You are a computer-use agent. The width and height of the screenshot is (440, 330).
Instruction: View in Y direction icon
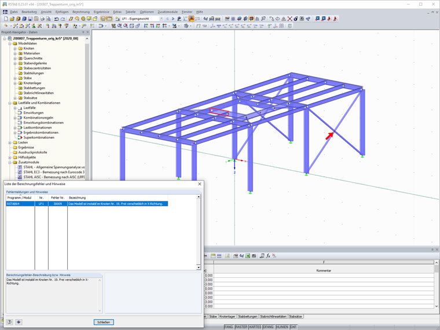152,26
